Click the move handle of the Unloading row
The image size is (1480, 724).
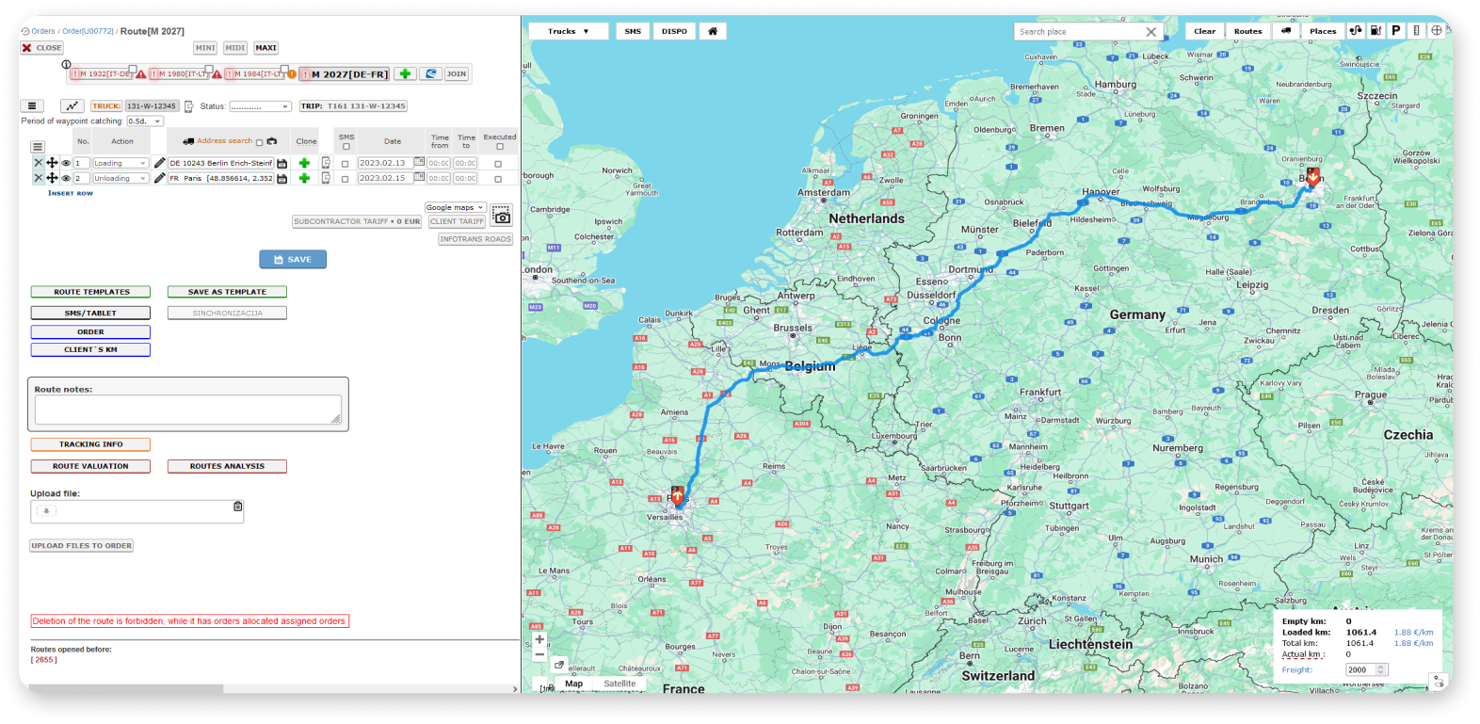pos(52,178)
